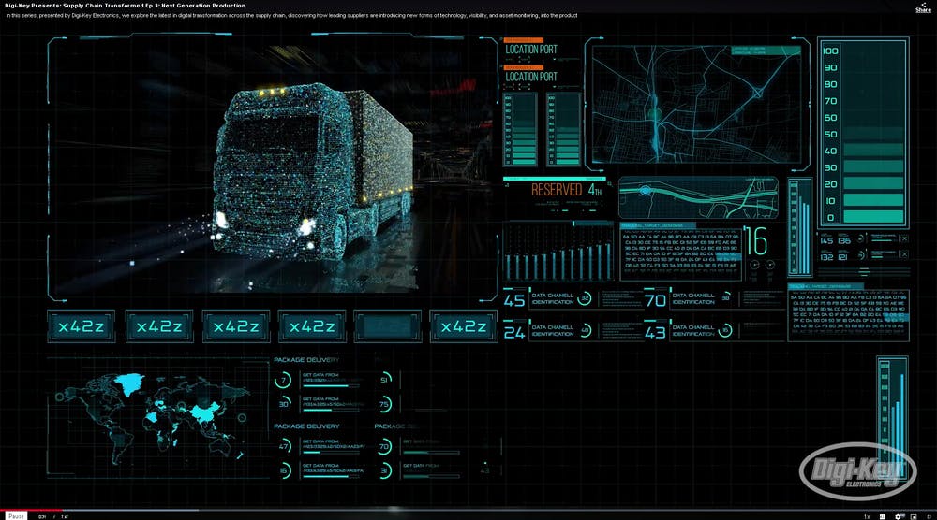The width and height of the screenshot is (937, 520).
Task: Click the Share icon in the top corner
Action: coord(922,7)
